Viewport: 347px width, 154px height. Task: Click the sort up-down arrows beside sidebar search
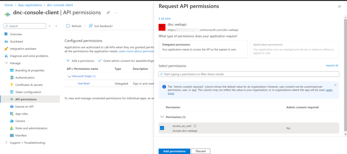[x=49, y=26]
